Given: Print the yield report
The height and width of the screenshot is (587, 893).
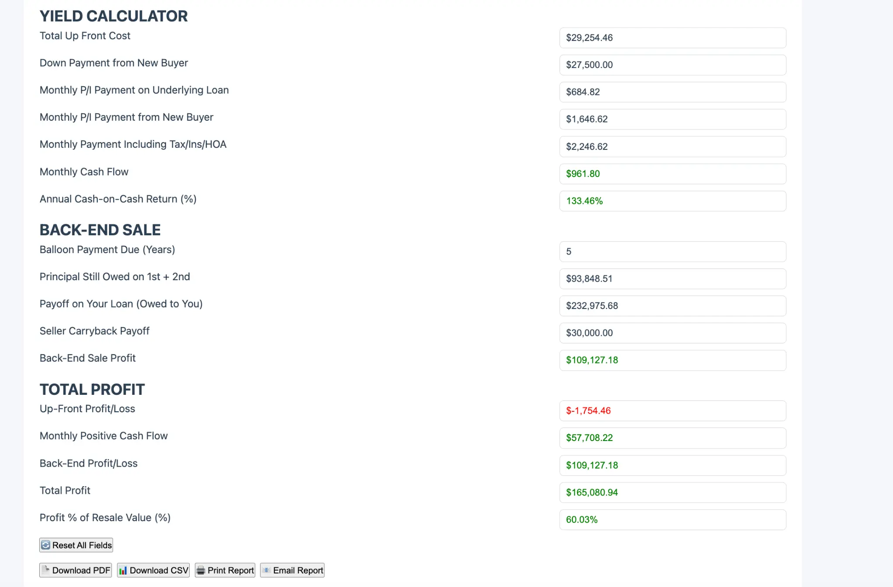Looking at the screenshot, I should tap(225, 570).
